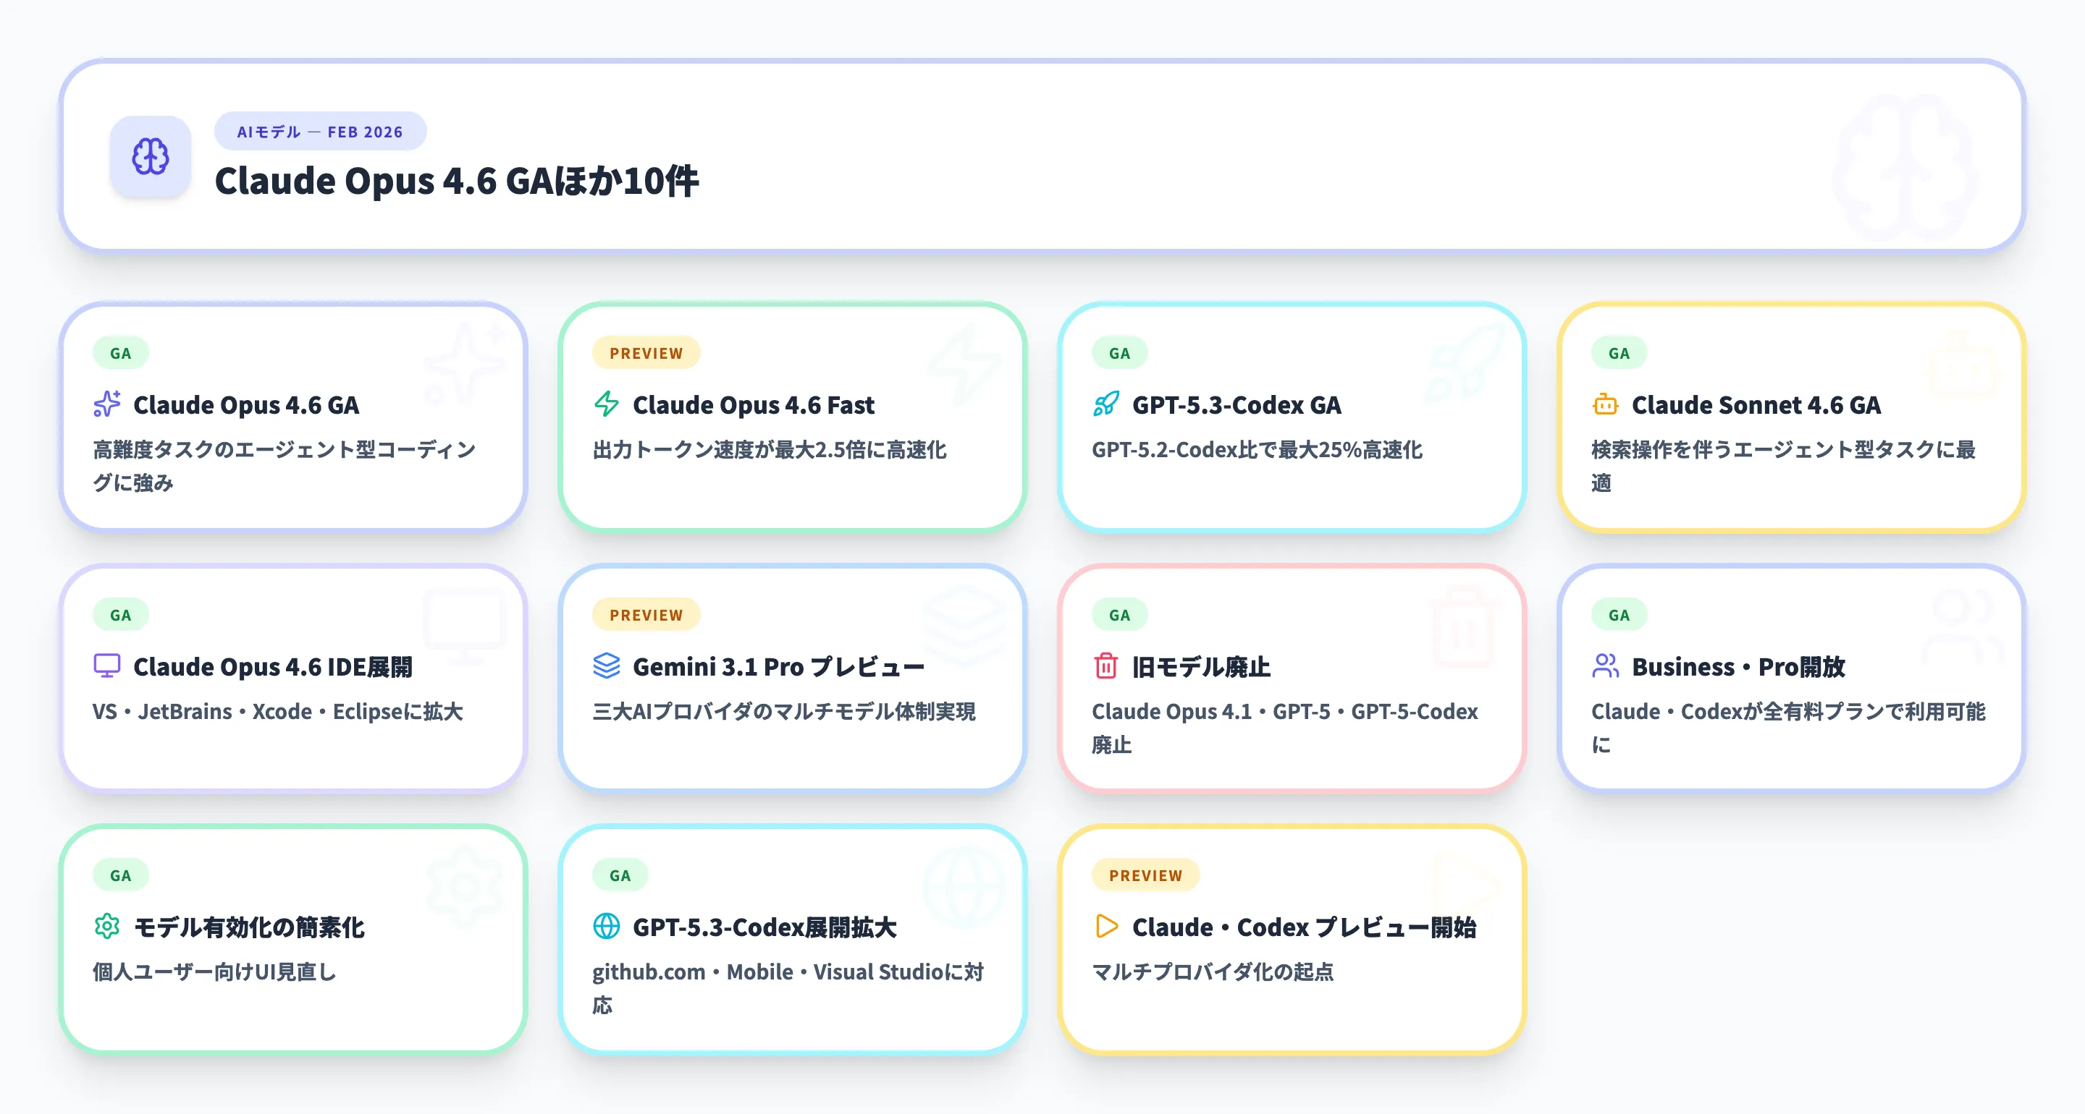
Task: Open the 旧モデル廃止 card
Action: pyautogui.click(x=1292, y=679)
